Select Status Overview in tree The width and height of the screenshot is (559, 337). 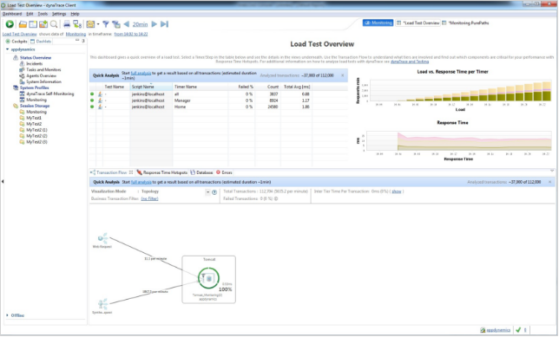[36, 58]
